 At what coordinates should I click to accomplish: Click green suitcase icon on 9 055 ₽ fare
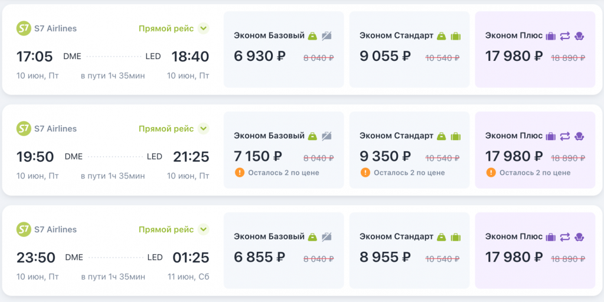point(455,36)
